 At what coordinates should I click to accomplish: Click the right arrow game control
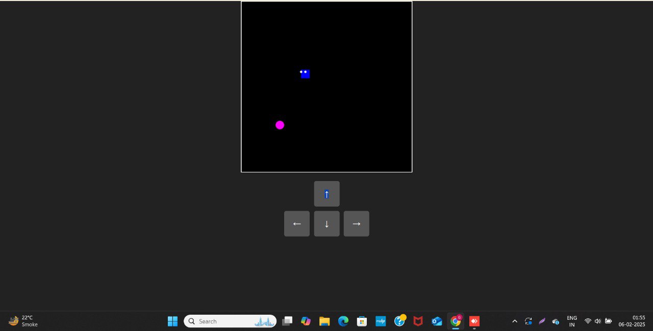coord(357,224)
